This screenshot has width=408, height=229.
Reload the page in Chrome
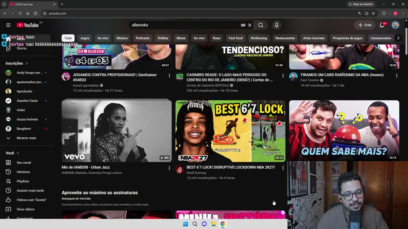point(20,13)
